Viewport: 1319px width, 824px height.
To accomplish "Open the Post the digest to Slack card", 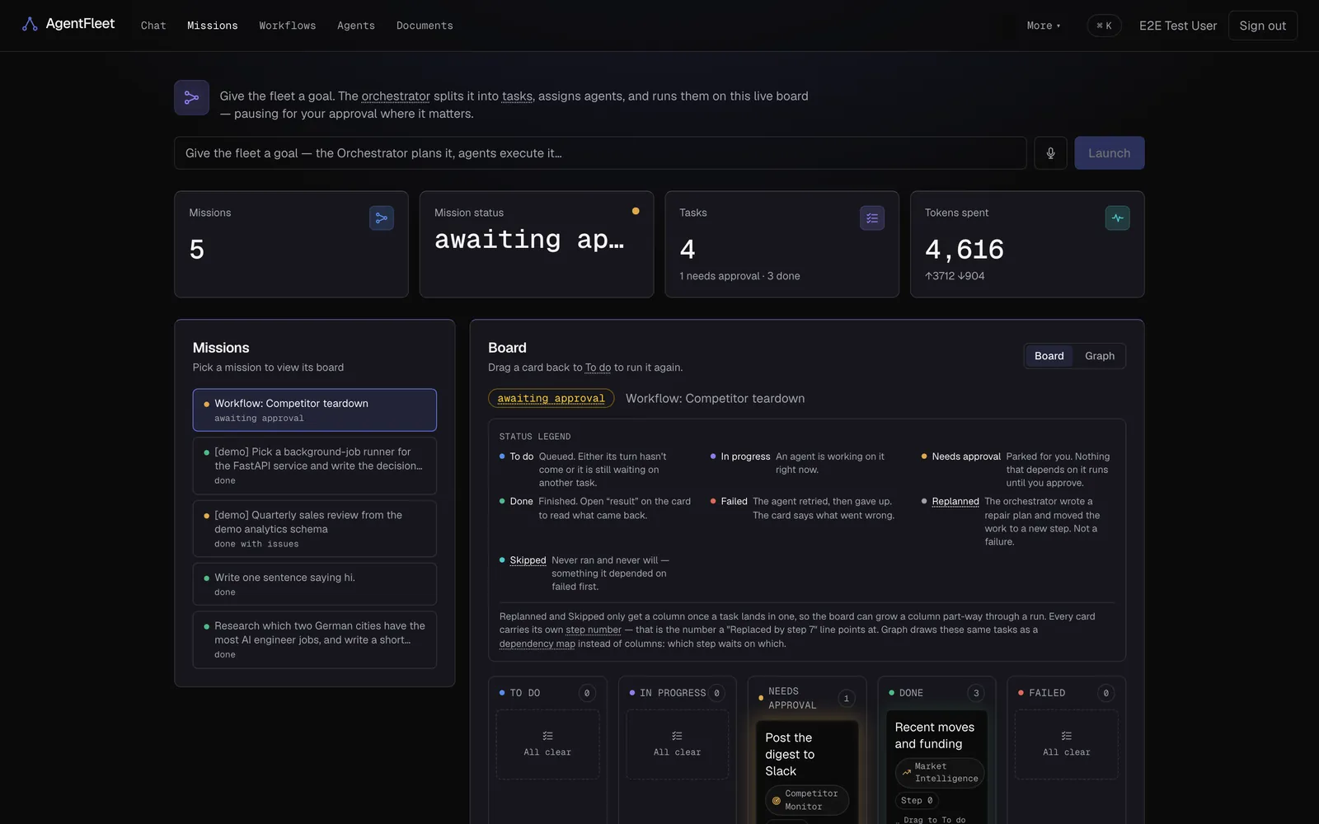I will (807, 771).
